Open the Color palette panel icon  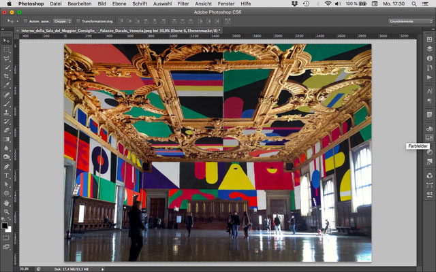pos(430,129)
